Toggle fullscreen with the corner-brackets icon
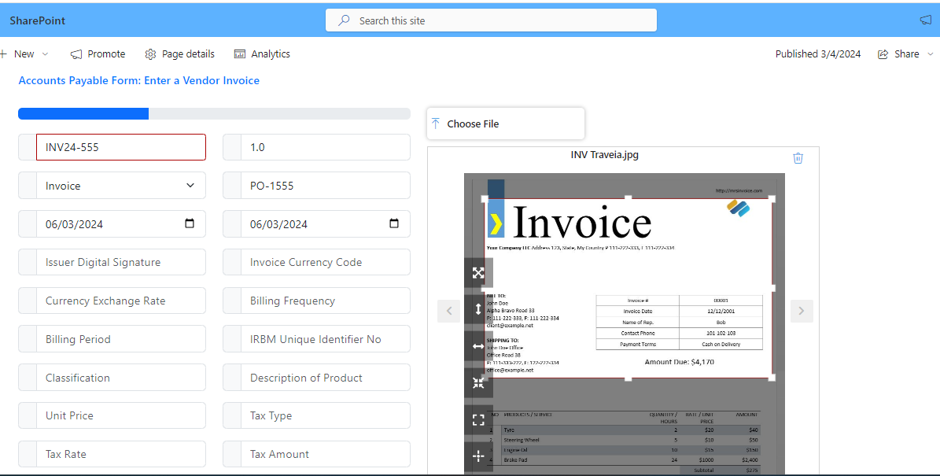 pyautogui.click(x=478, y=419)
